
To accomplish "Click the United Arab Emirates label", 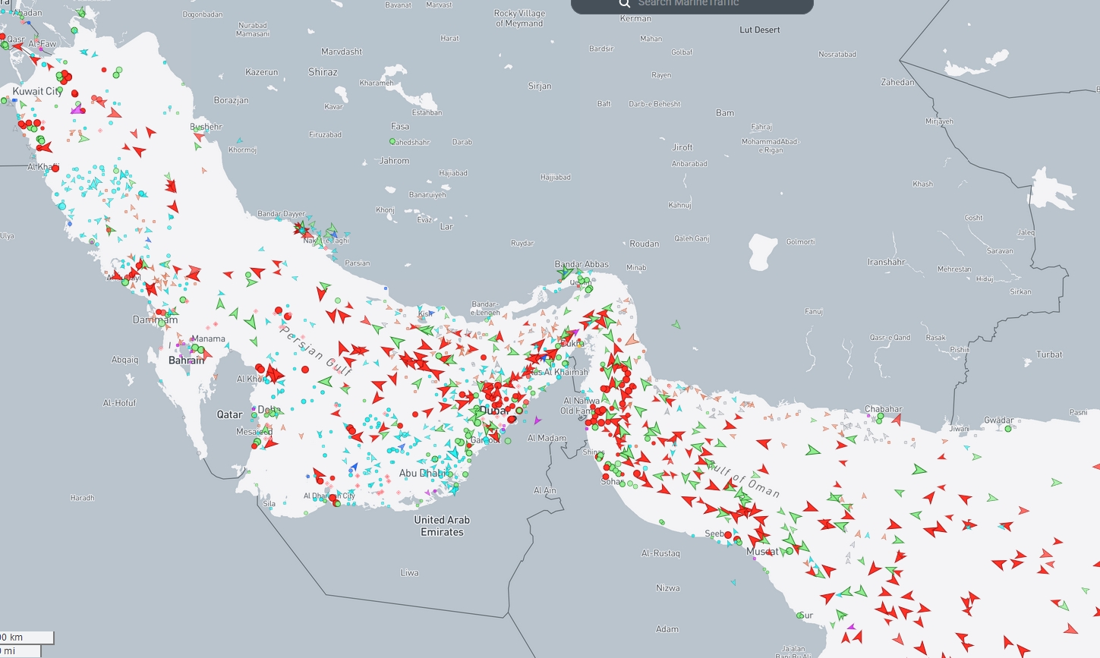I will (x=442, y=526).
